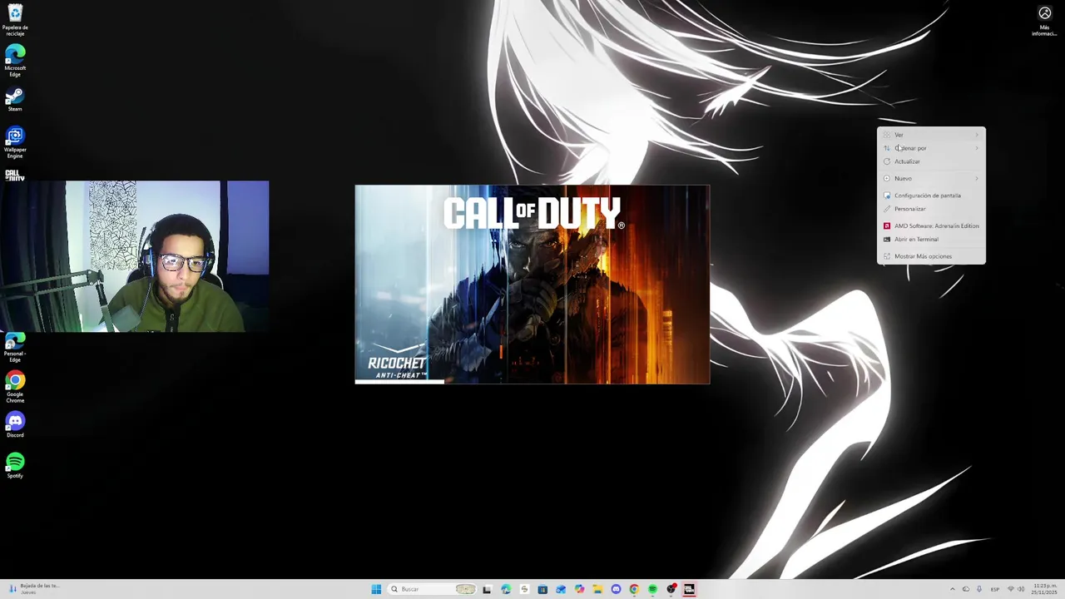Choose Abrir en Terminal
Screen dimensions: 1065x599
931,239
